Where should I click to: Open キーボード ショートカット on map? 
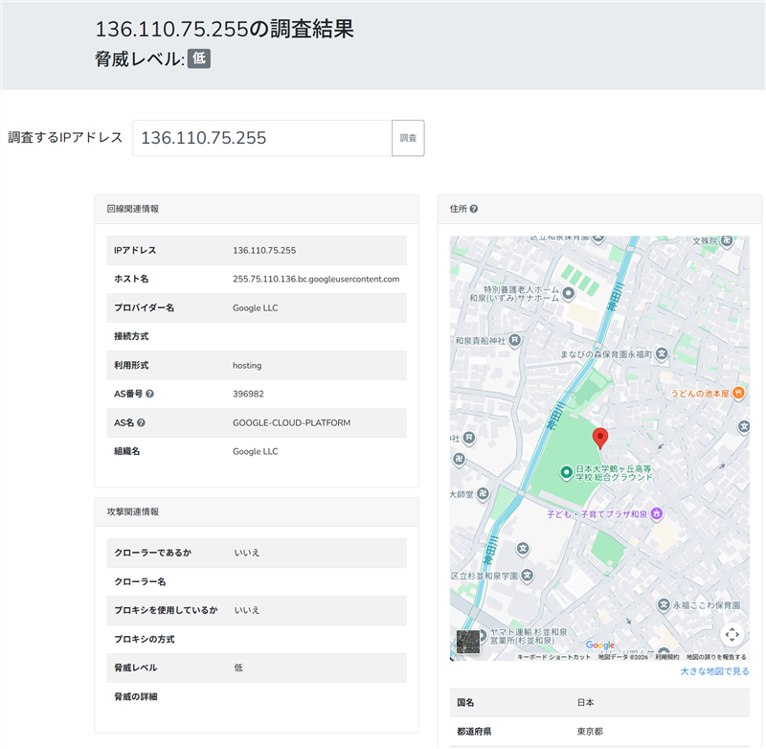[x=553, y=657]
